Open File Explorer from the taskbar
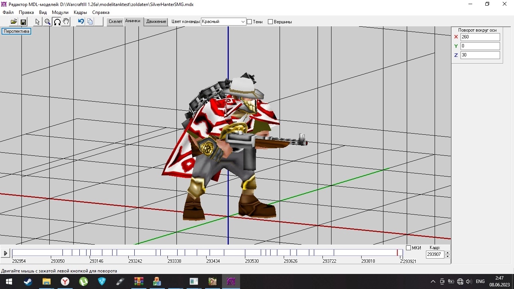Image resolution: width=514 pixels, height=289 pixels. [x=46, y=281]
